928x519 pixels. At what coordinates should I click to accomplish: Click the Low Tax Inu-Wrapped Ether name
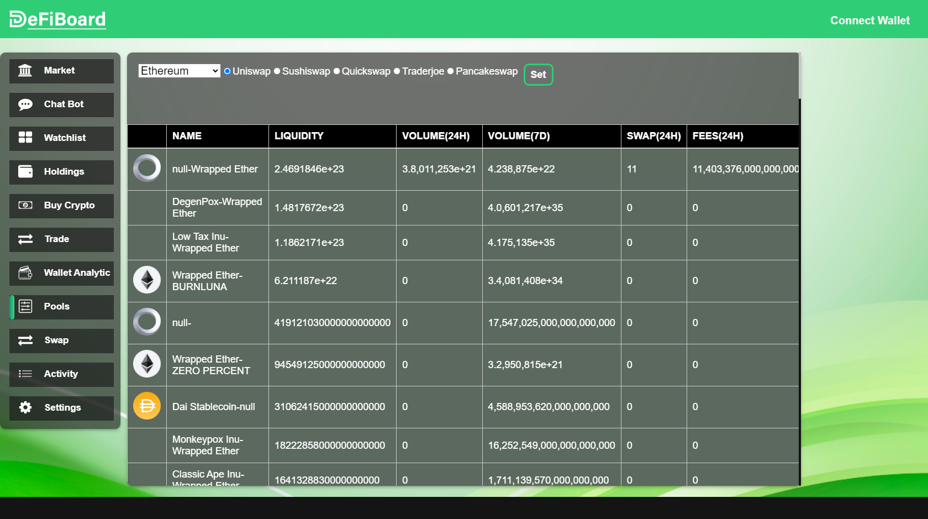coord(205,242)
